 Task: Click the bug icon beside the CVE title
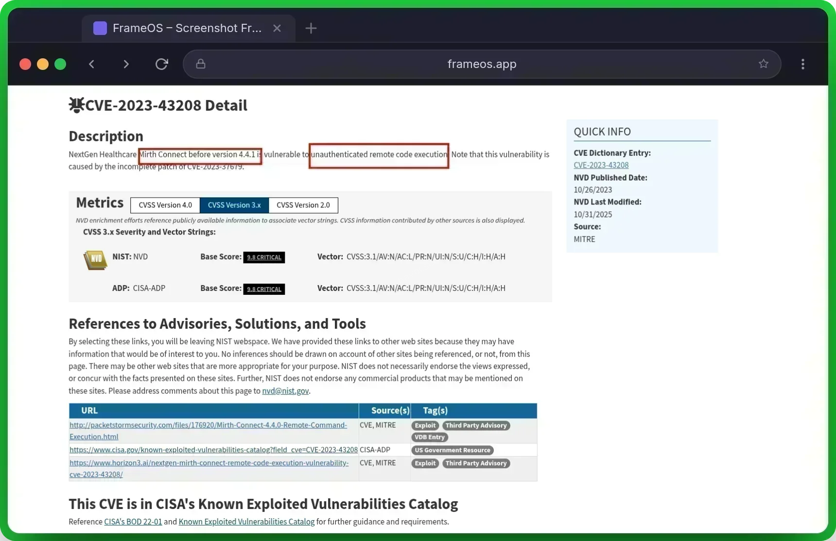coord(76,105)
